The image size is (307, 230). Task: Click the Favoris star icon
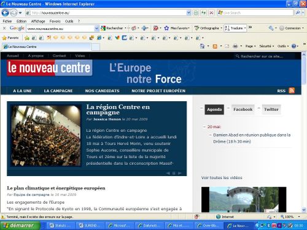coord(4,38)
